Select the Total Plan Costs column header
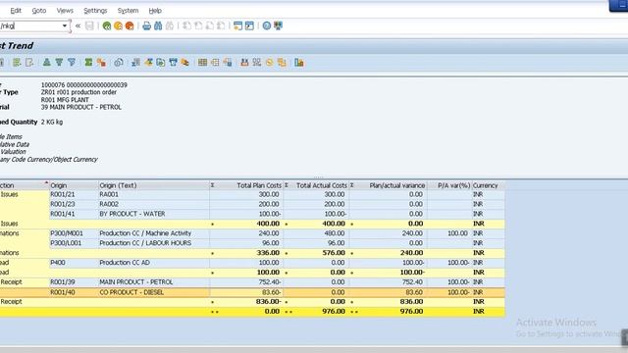Screen dimensions: 628x353 246,185
